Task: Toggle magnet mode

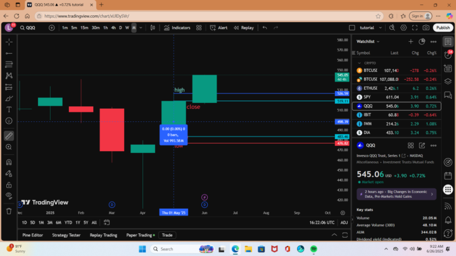Action: [x=9, y=162]
